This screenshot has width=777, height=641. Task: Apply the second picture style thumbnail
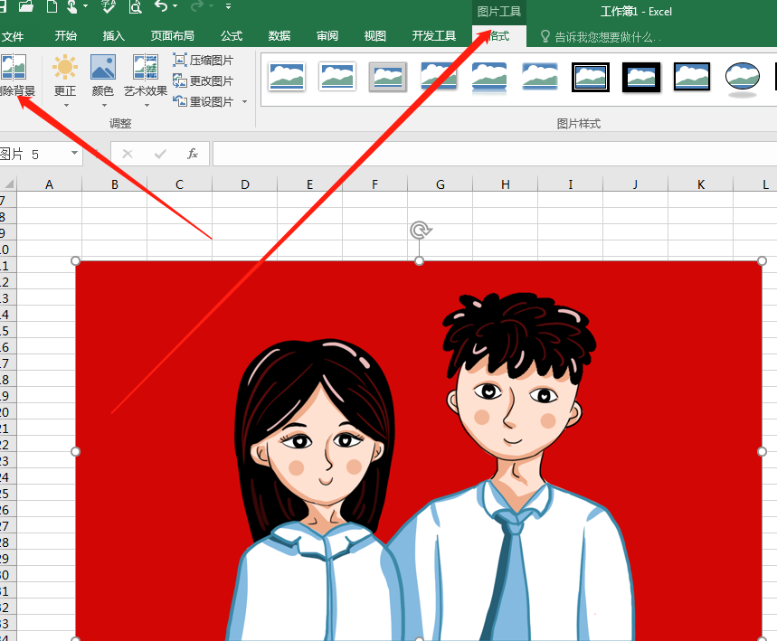[337, 77]
